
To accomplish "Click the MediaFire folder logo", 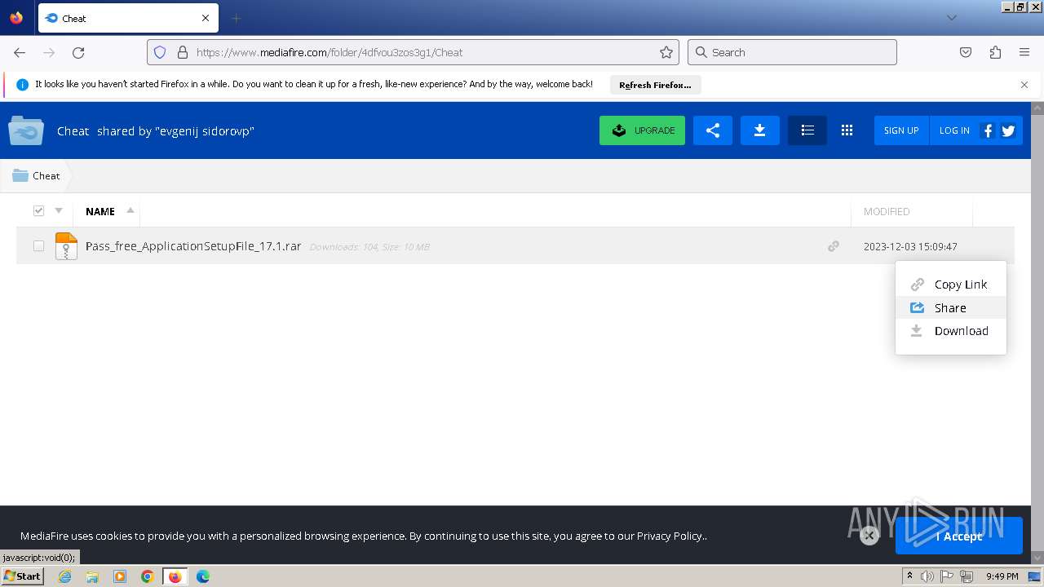I will click(x=26, y=130).
